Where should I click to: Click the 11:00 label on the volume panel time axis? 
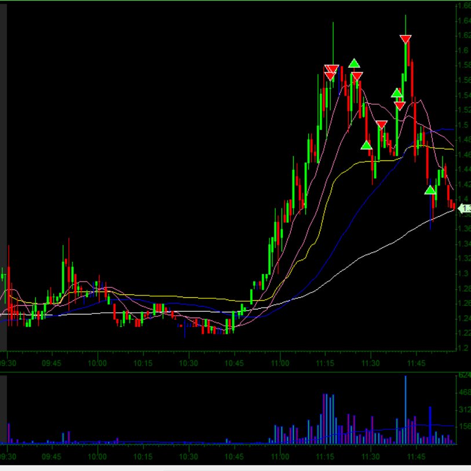(x=280, y=457)
